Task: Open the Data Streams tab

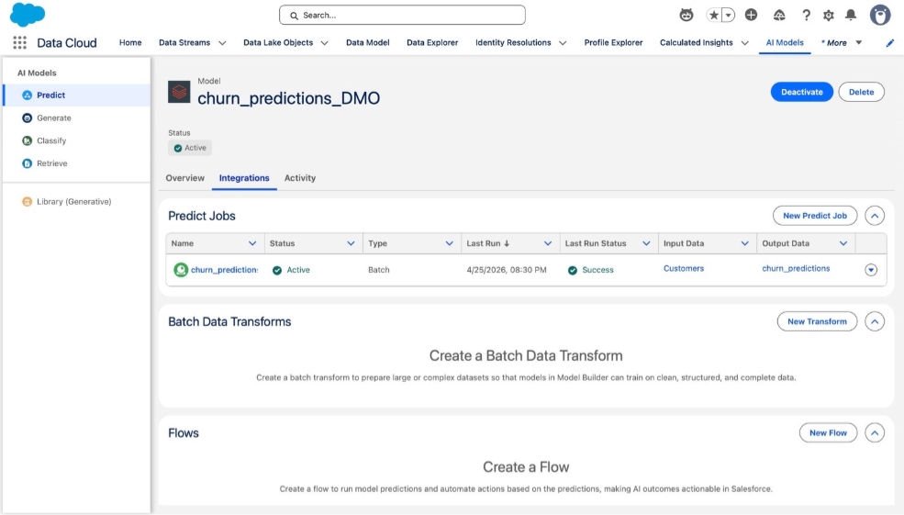Action: pyautogui.click(x=184, y=42)
